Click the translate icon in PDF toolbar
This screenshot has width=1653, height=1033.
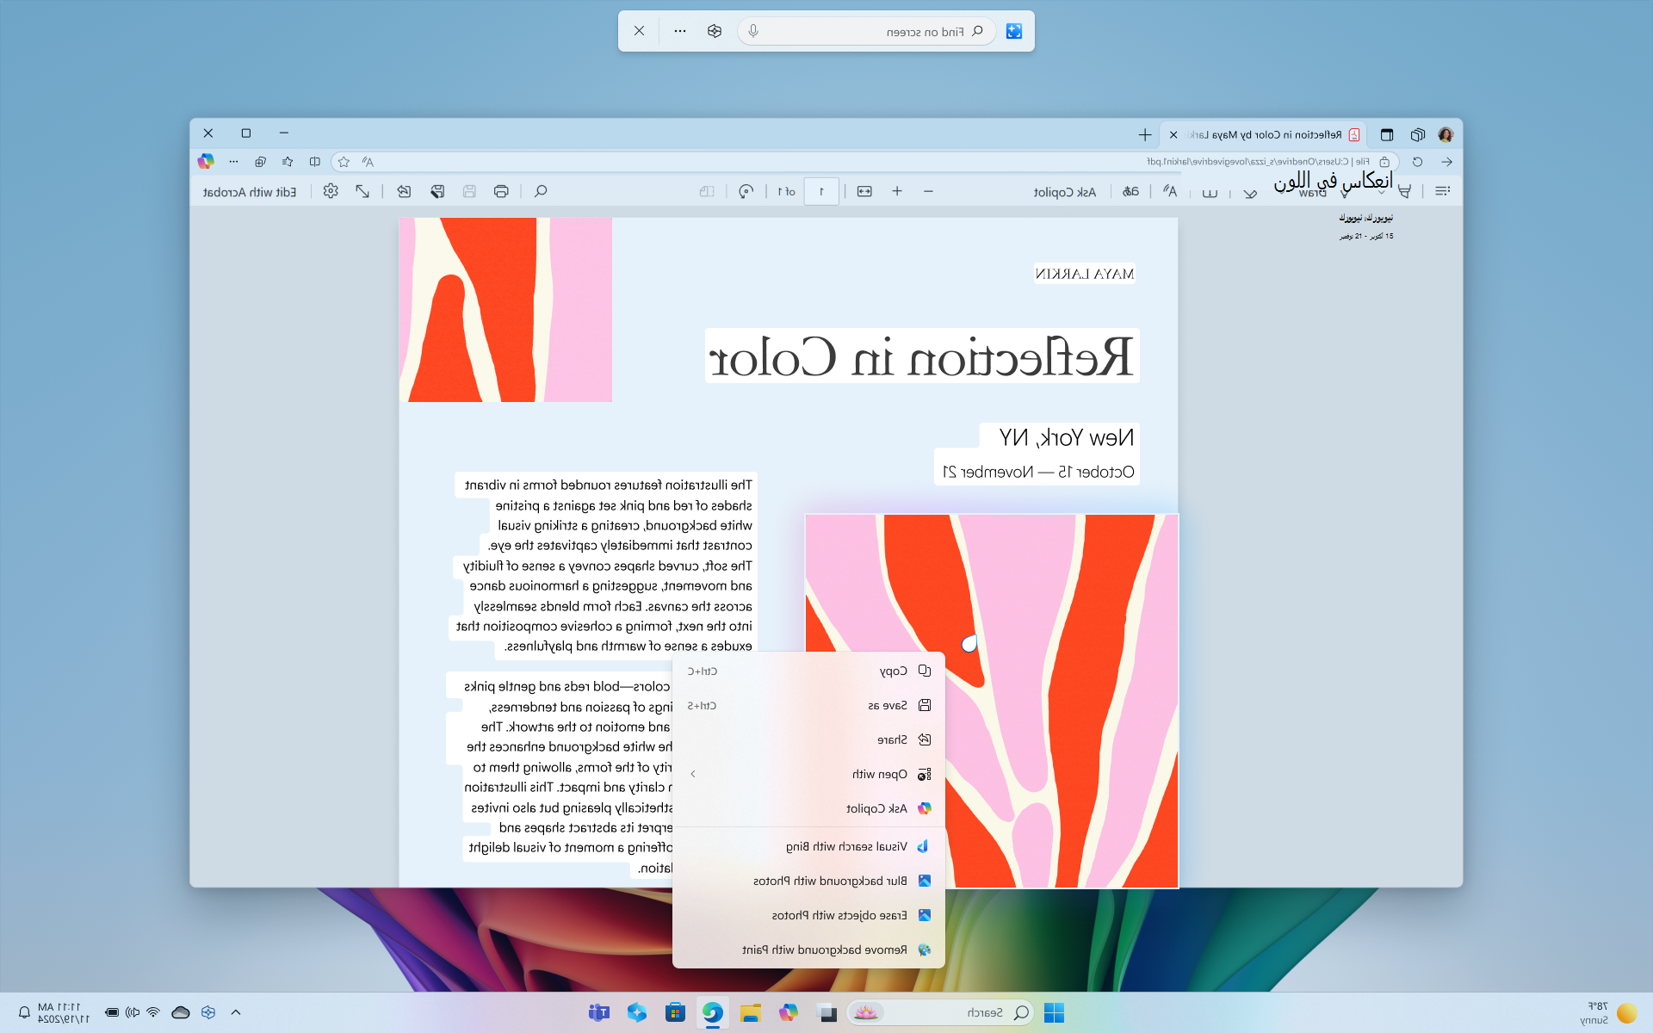tap(1130, 191)
